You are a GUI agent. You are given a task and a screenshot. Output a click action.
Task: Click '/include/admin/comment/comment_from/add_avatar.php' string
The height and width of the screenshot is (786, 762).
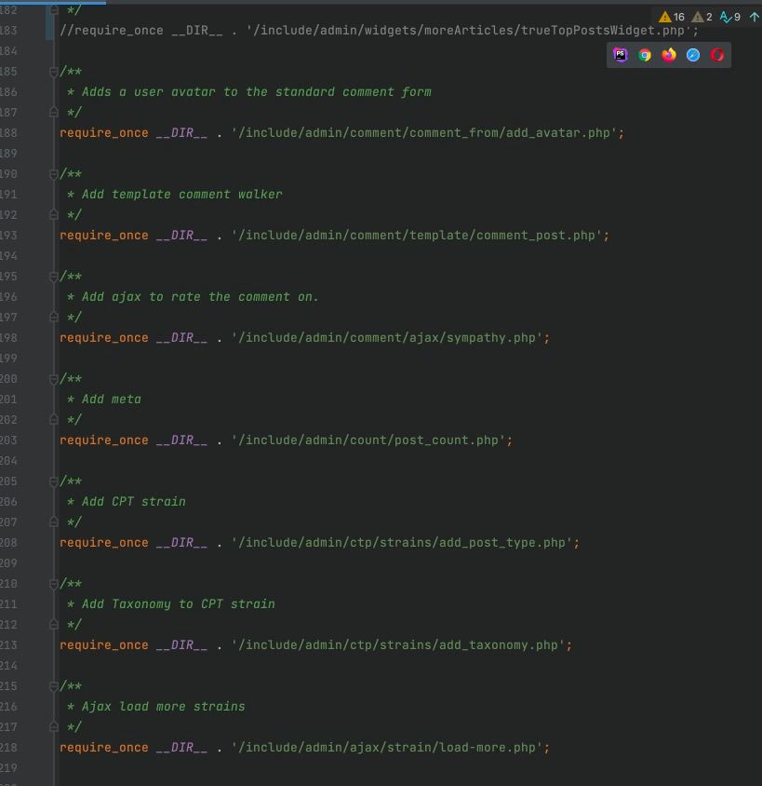[x=424, y=133]
